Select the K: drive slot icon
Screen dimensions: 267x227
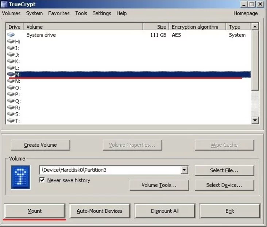(11, 61)
